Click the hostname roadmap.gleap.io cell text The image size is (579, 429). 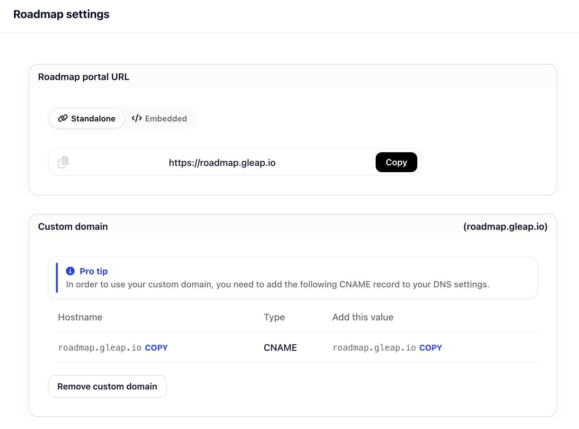100,348
